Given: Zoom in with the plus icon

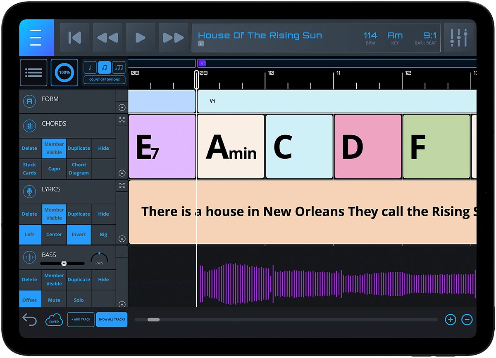Looking at the screenshot, I should 450,320.
